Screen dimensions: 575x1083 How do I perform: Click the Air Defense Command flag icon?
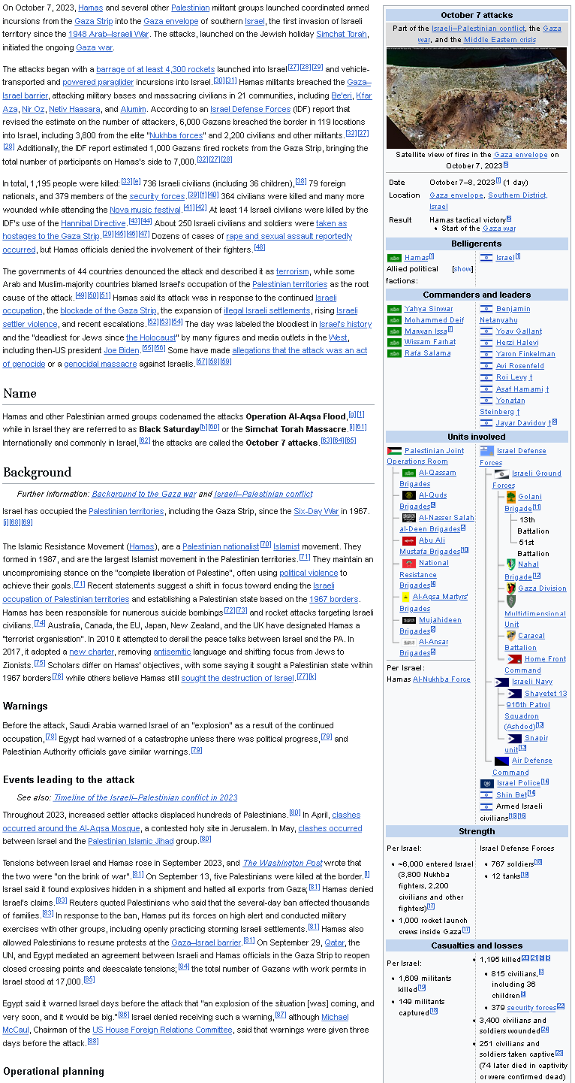pos(501,761)
